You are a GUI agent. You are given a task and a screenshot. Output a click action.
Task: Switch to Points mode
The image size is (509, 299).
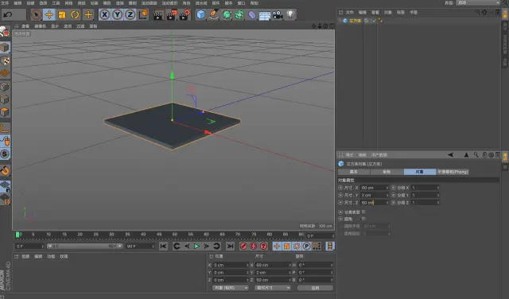[5, 87]
